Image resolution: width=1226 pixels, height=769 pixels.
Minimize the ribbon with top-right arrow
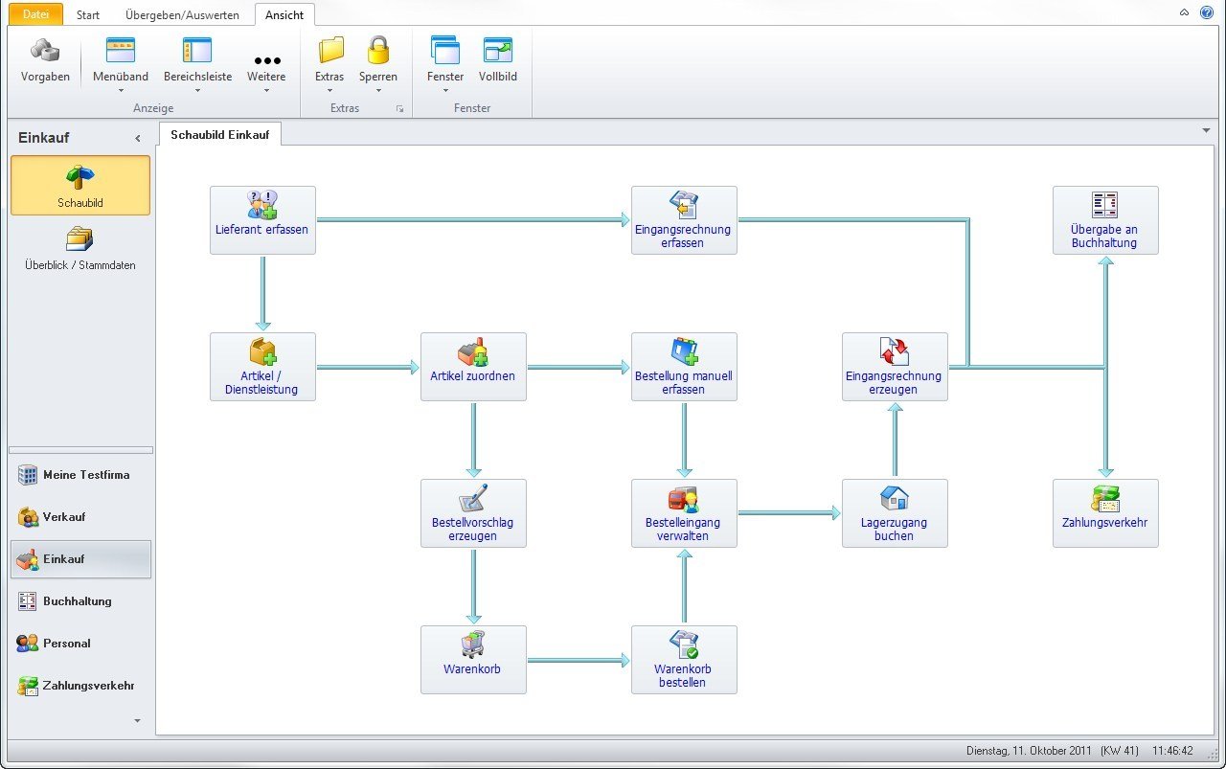tap(1185, 12)
